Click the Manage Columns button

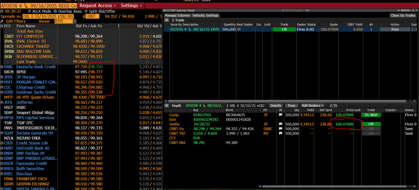click(178, 15)
